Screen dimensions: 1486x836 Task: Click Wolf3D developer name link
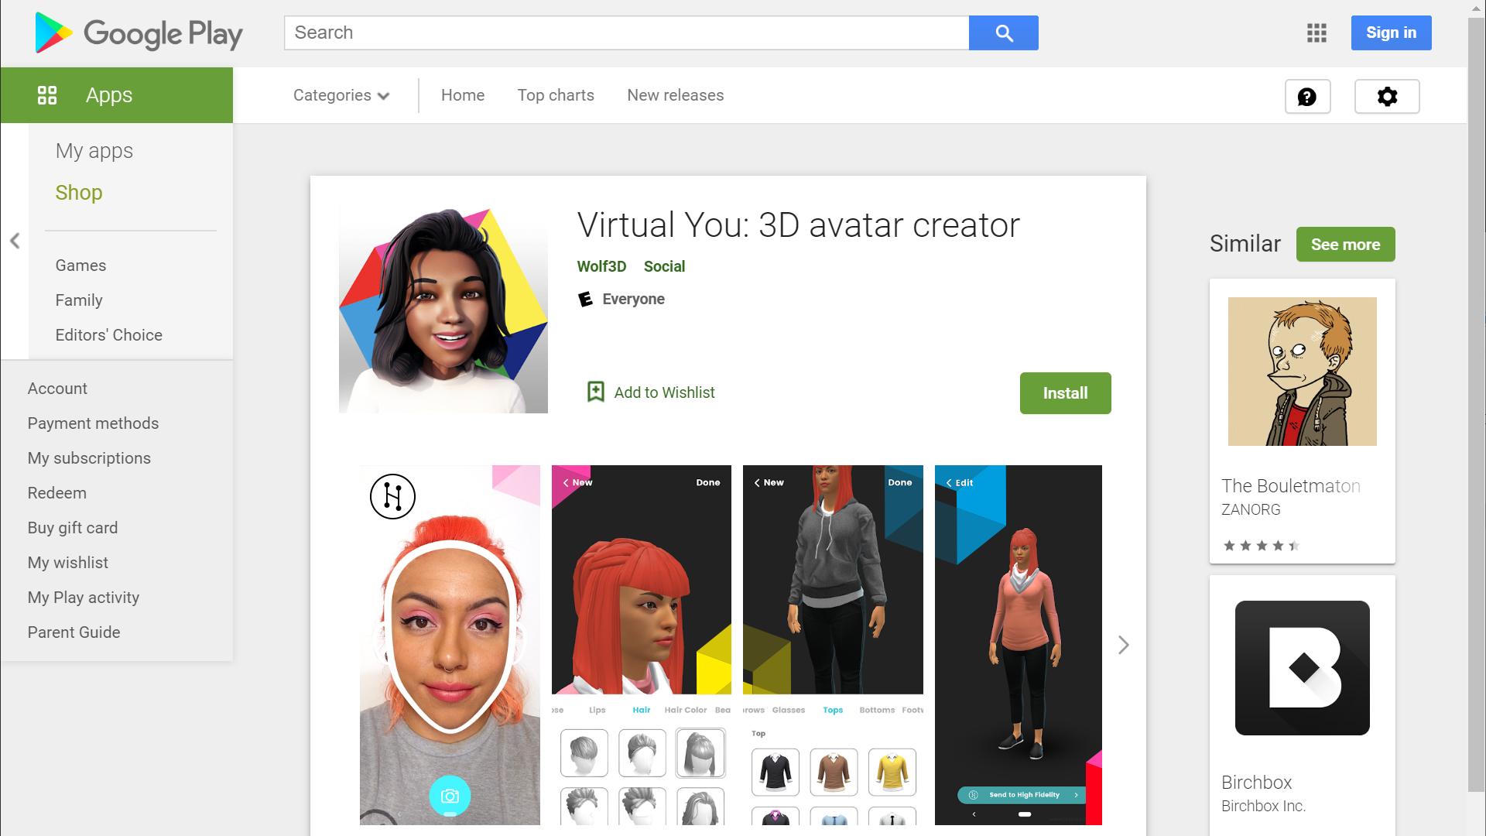point(602,266)
